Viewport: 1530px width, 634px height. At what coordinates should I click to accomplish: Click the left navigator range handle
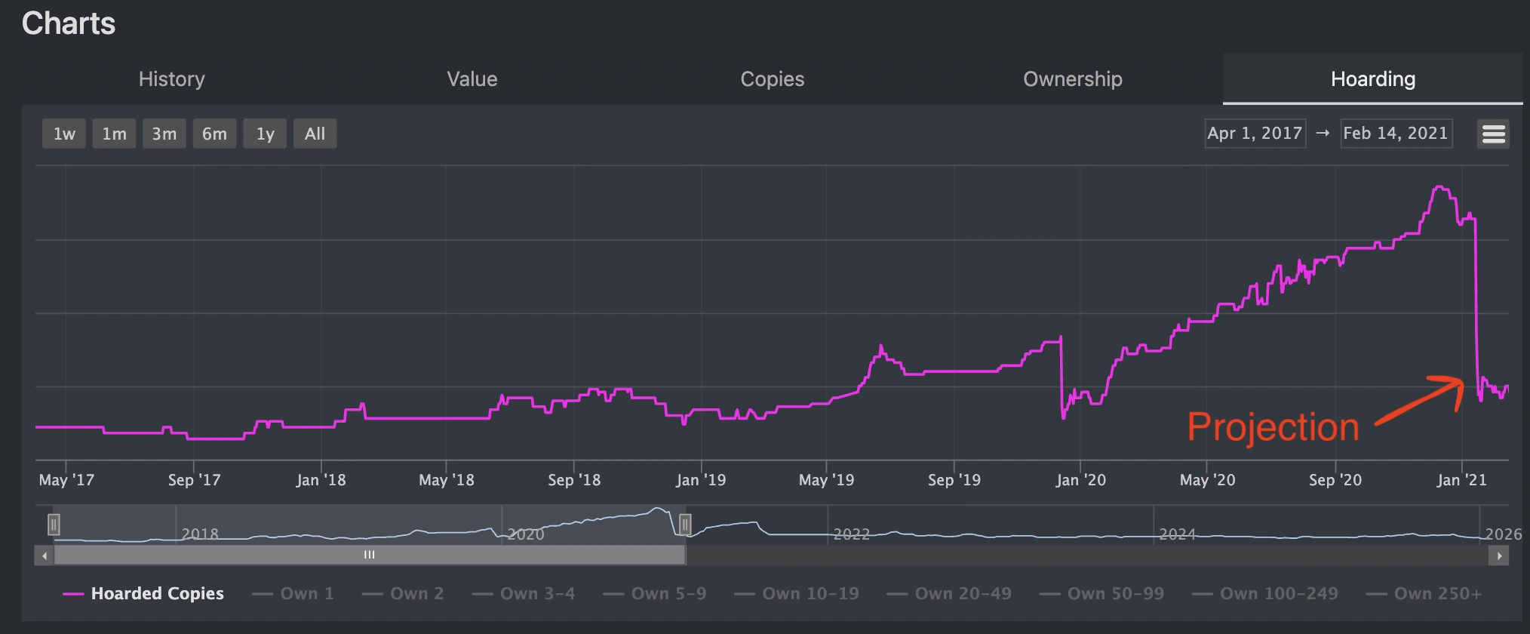click(54, 524)
